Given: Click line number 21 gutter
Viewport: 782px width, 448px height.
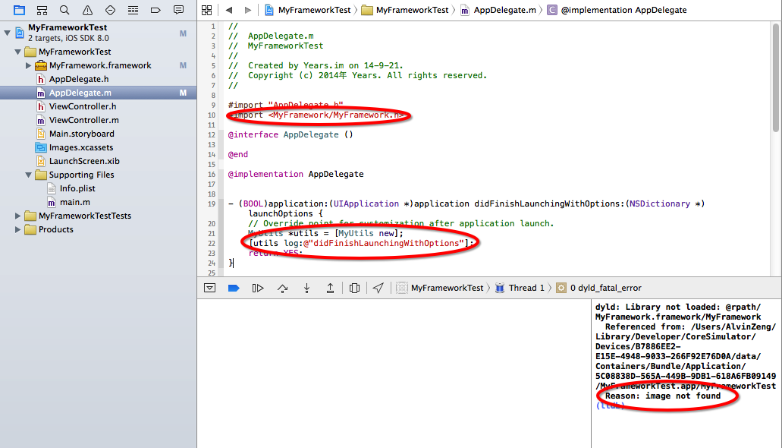Looking at the screenshot, I should pos(212,233).
